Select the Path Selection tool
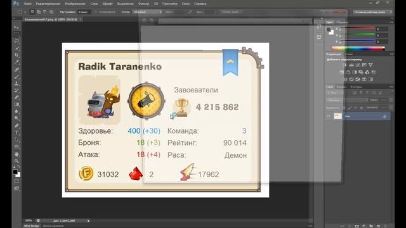The width and height of the screenshot is (406, 228). coord(16,139)
